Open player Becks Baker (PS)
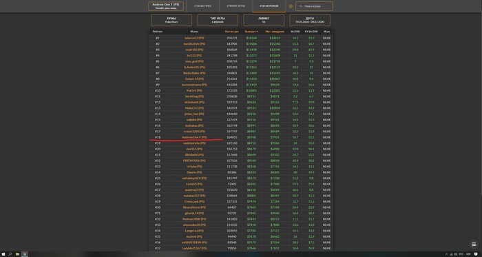 (x=194, y=73)
